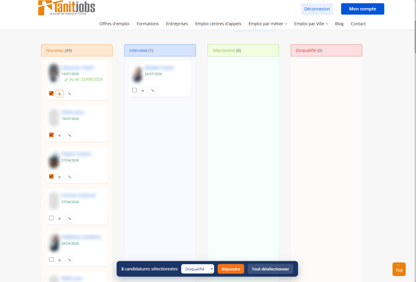Viewport: 416px width, 282px height.
Task: Tick the 26/04/2026 candidate checkbox
Action: coord(51,259)
